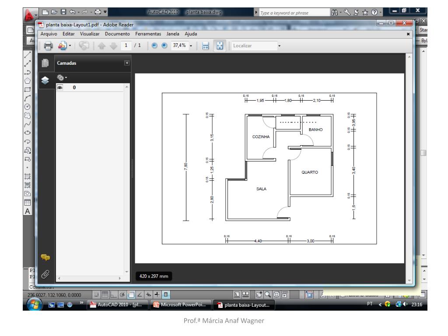The width and height of the screenshot is (448, 336).
Task: Toggle Polar Tracking in AutoCAD status bar
Action: click(x=122, y=294)
